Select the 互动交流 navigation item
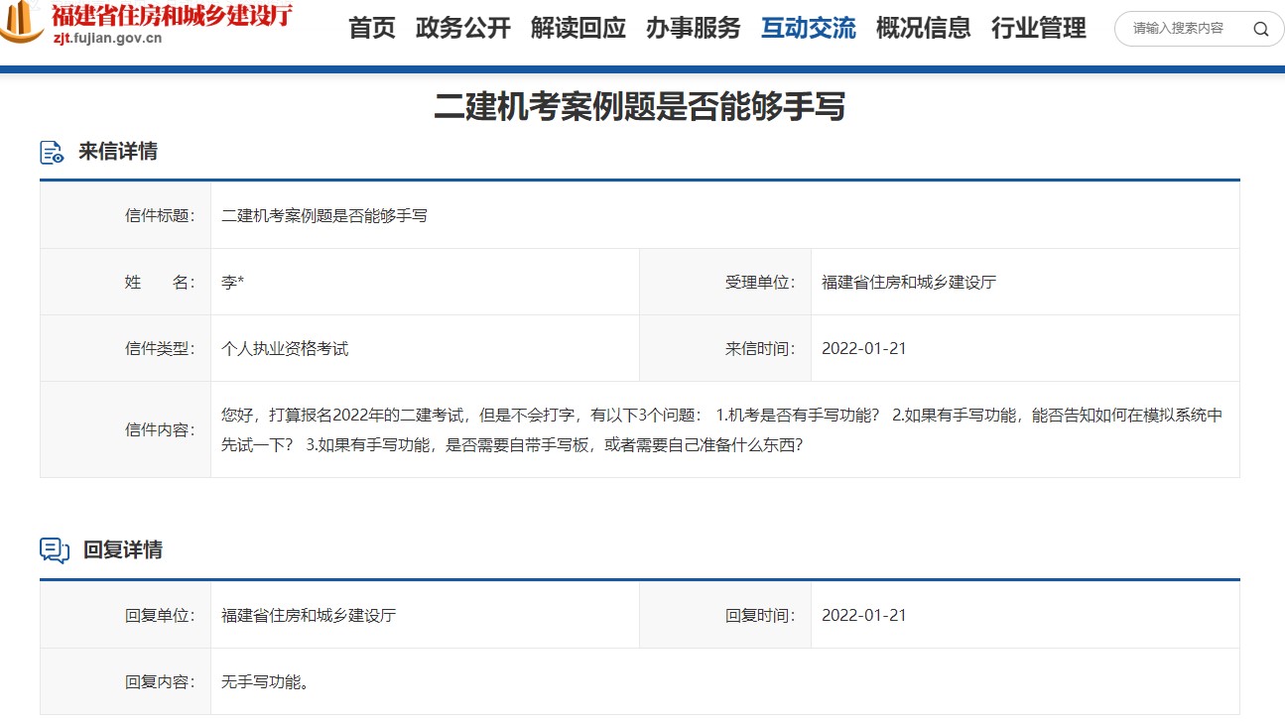This screenshot has width=1285, height=722. [808, 29]
